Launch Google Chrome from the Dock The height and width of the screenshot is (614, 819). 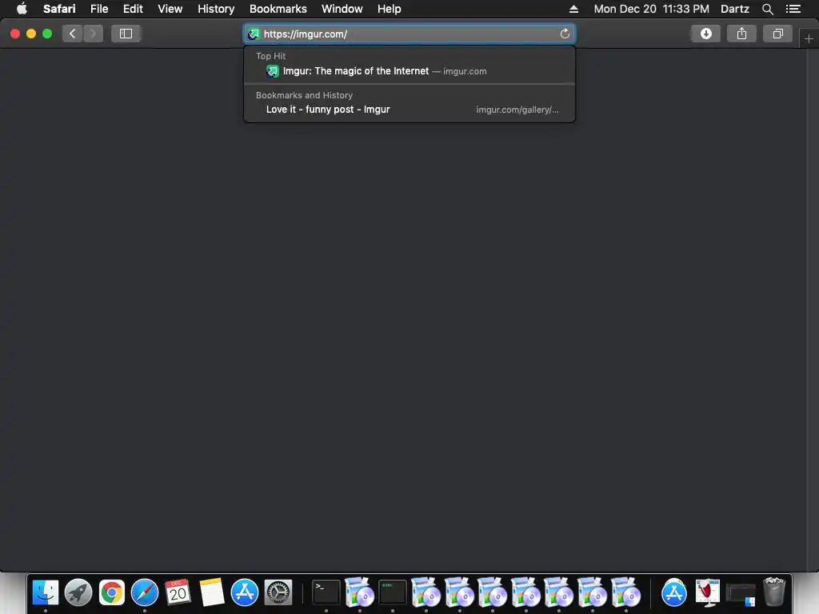click(112, 592)
